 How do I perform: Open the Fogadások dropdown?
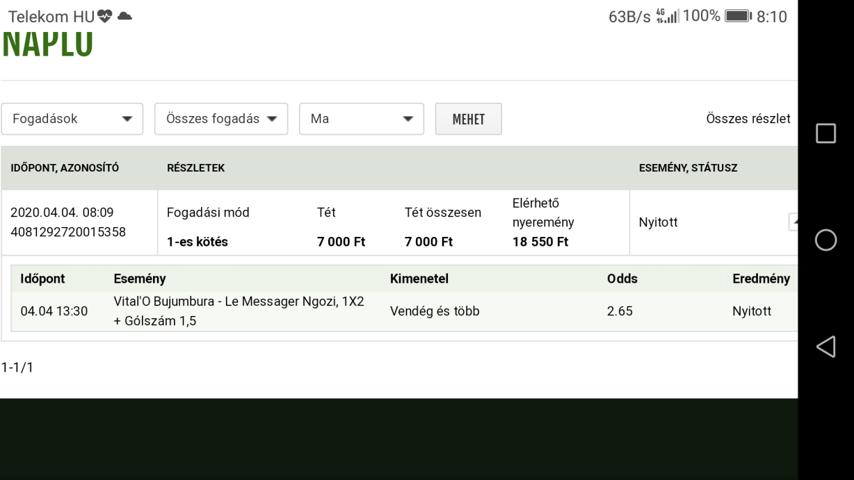tap(72, 119)
